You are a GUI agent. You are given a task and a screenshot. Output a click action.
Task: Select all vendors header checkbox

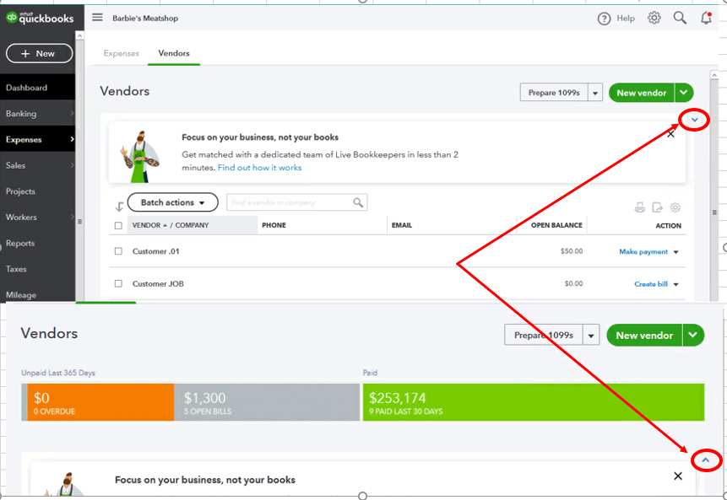118,225
